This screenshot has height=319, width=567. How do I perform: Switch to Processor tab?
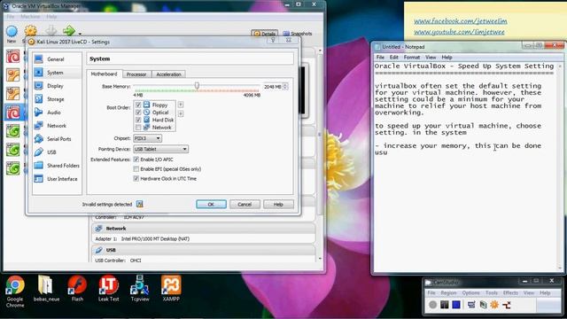[x=136, y=74]
